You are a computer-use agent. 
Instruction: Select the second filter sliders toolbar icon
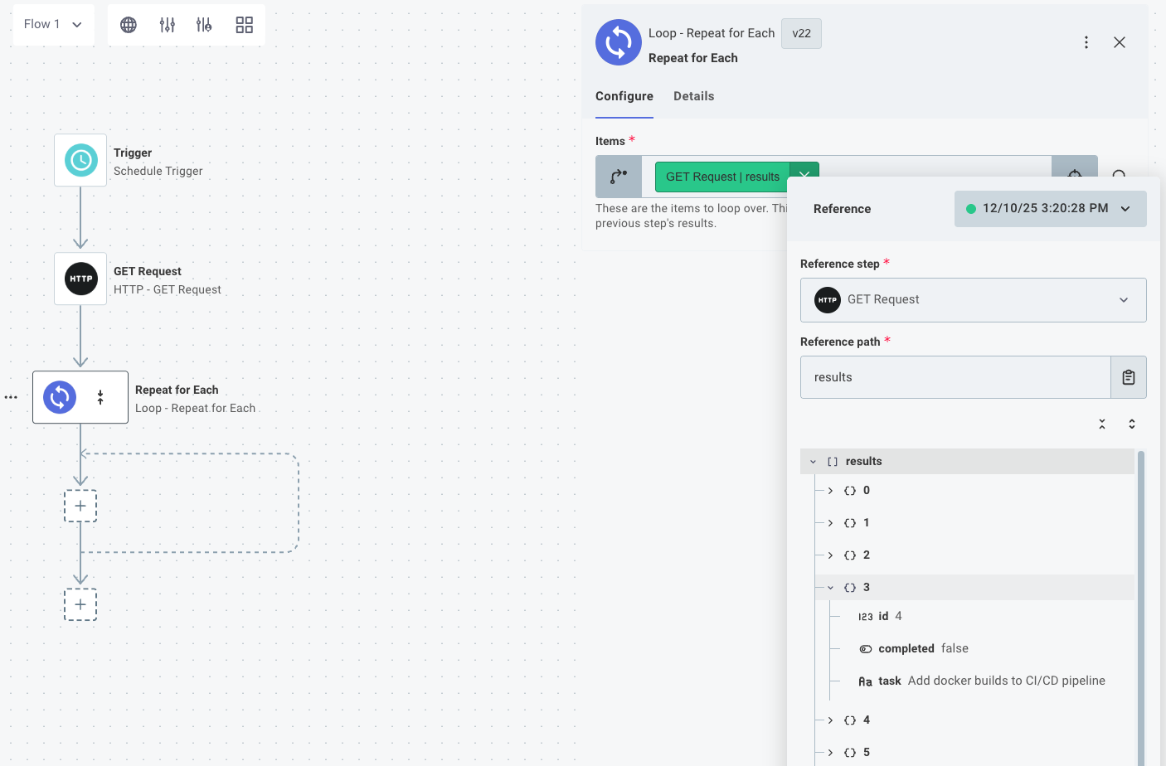(x=204, y=24)
